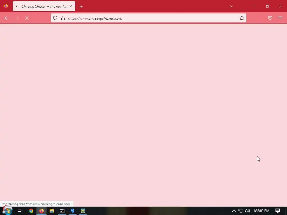Viewport: 287px width, 215px height.
Task: Go forward using the forward arrow
Action: coord(17,18)
